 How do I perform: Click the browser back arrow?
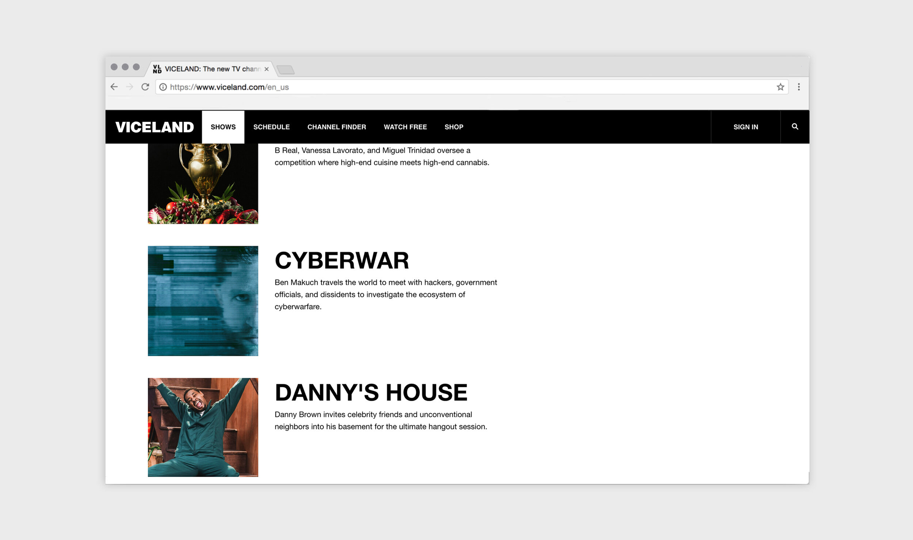pos(114,87)
